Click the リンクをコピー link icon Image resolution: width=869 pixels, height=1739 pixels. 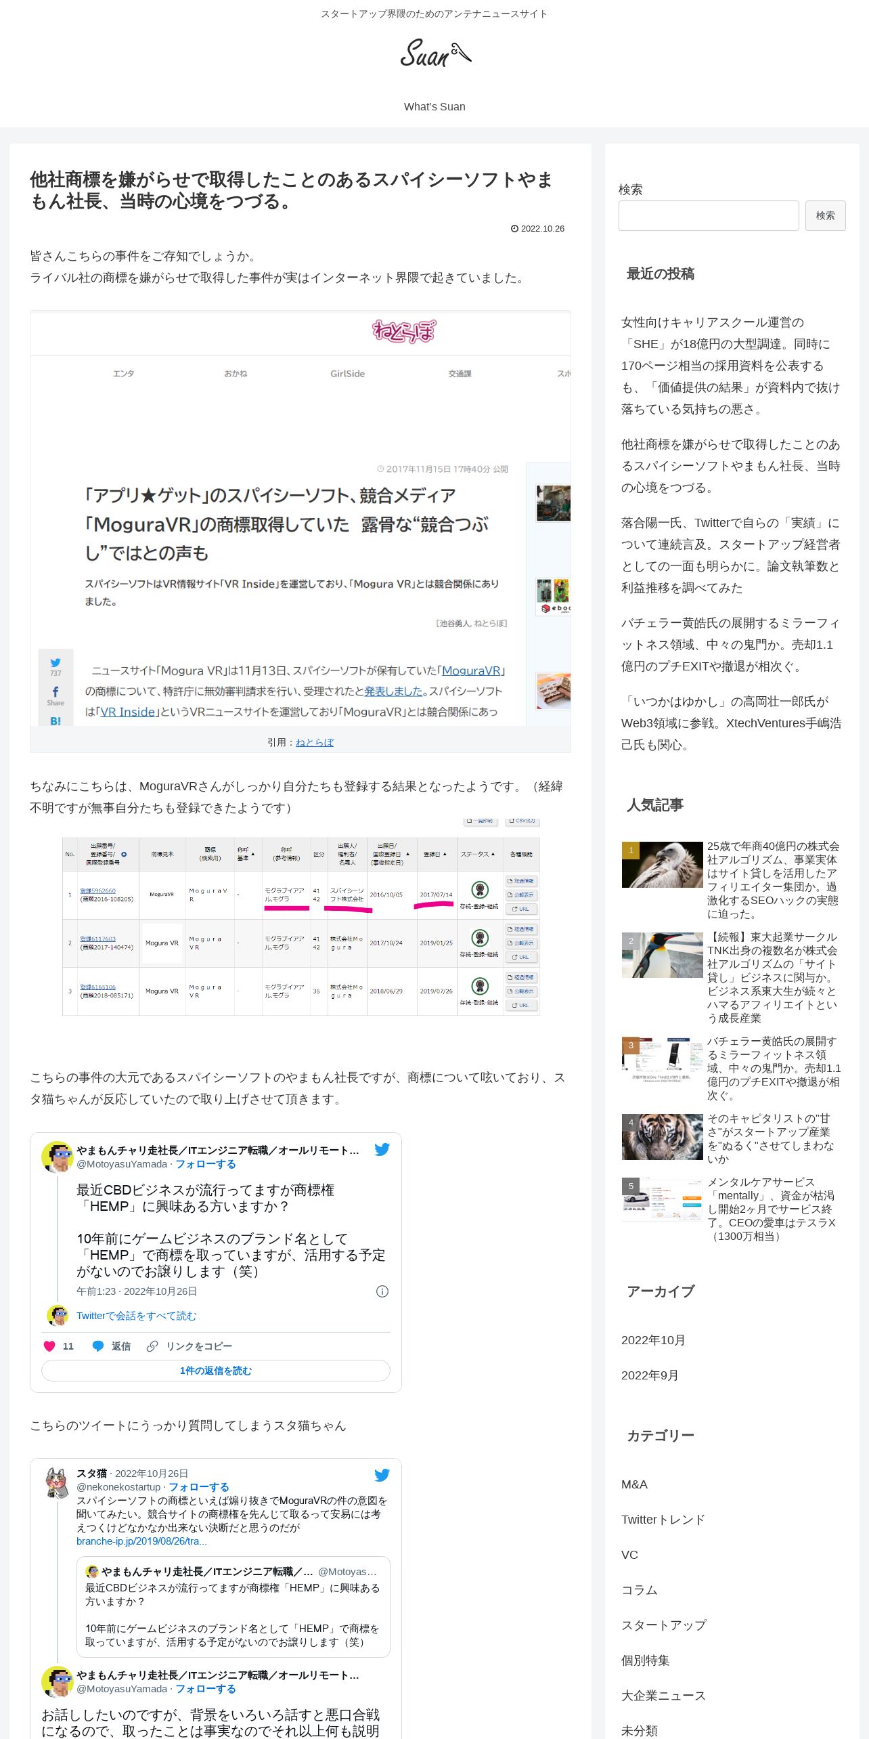[152, 1346]
